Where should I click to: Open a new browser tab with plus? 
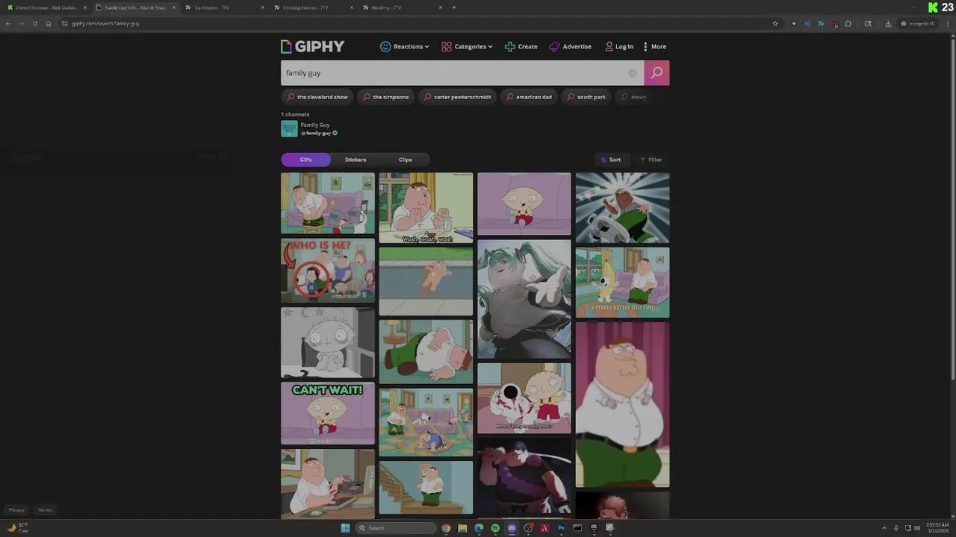click(454, 7)
